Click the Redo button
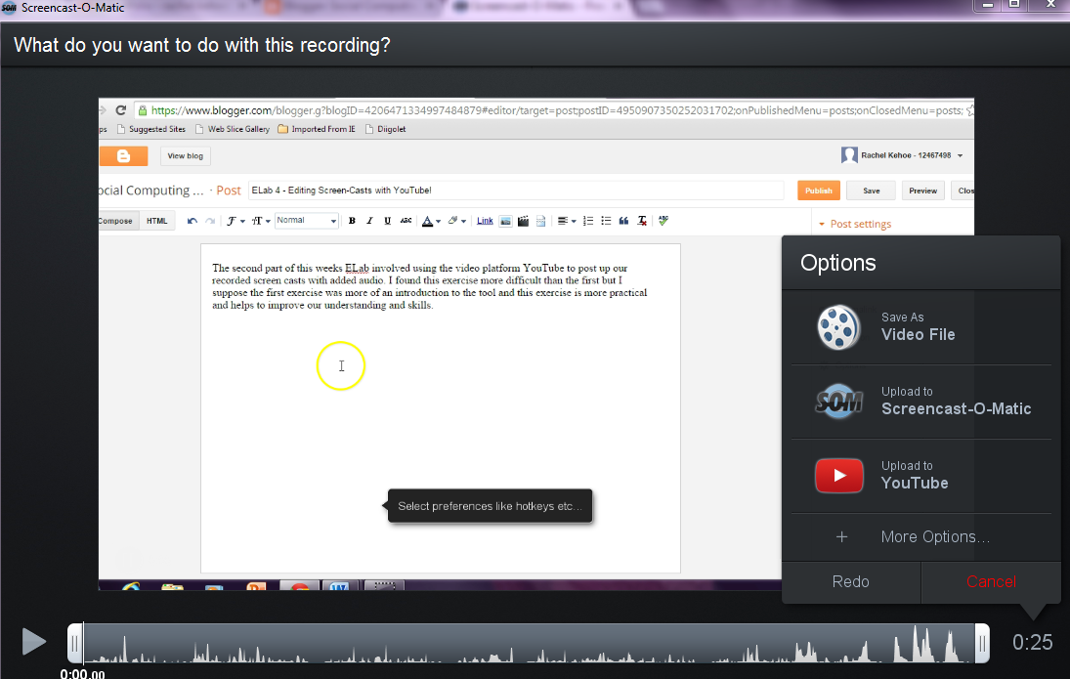 [x=851, y=582]
